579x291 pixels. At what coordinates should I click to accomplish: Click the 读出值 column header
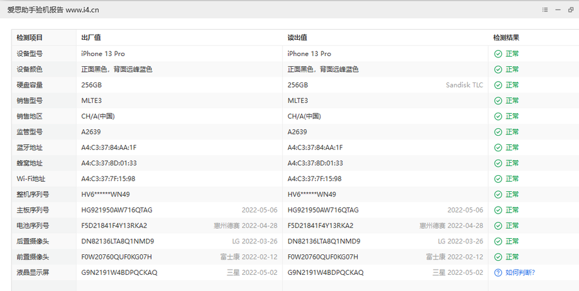(x=297, y=38)
